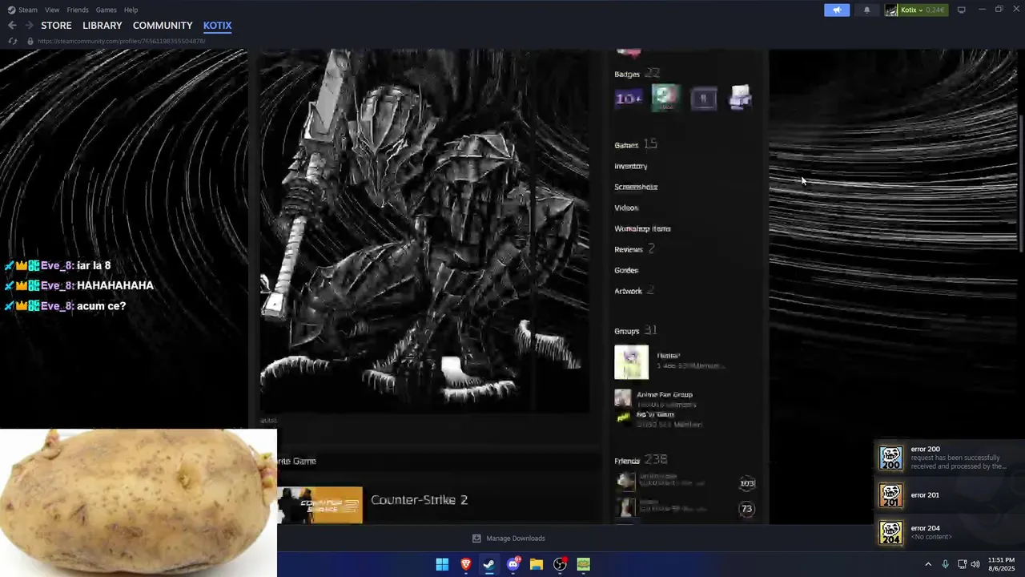Image resolution: width=1025 pixels, height=577 pixels.
Task: Open the Berserk armor artwork showcase image
Action: pyautogui.click(x=424, y=231)
